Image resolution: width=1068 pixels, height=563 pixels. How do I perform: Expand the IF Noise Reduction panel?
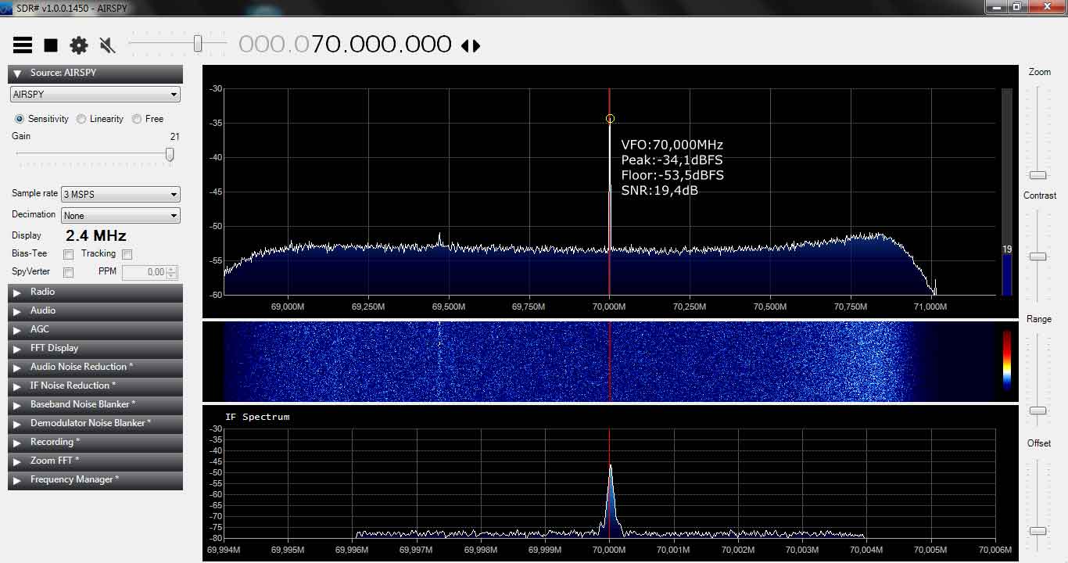click(95, 385)
